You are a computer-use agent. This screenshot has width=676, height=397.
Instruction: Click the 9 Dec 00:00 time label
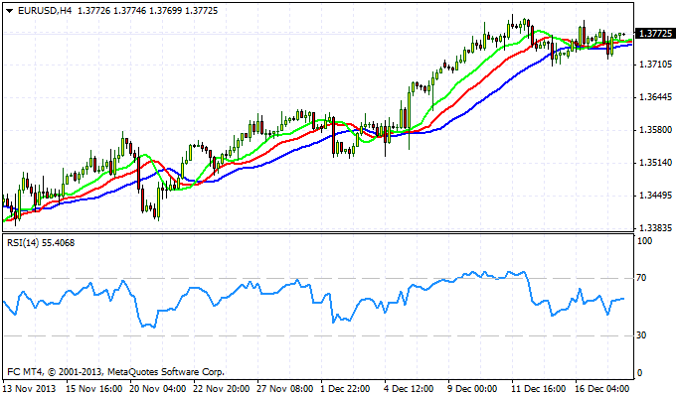(x=472, y=388)
